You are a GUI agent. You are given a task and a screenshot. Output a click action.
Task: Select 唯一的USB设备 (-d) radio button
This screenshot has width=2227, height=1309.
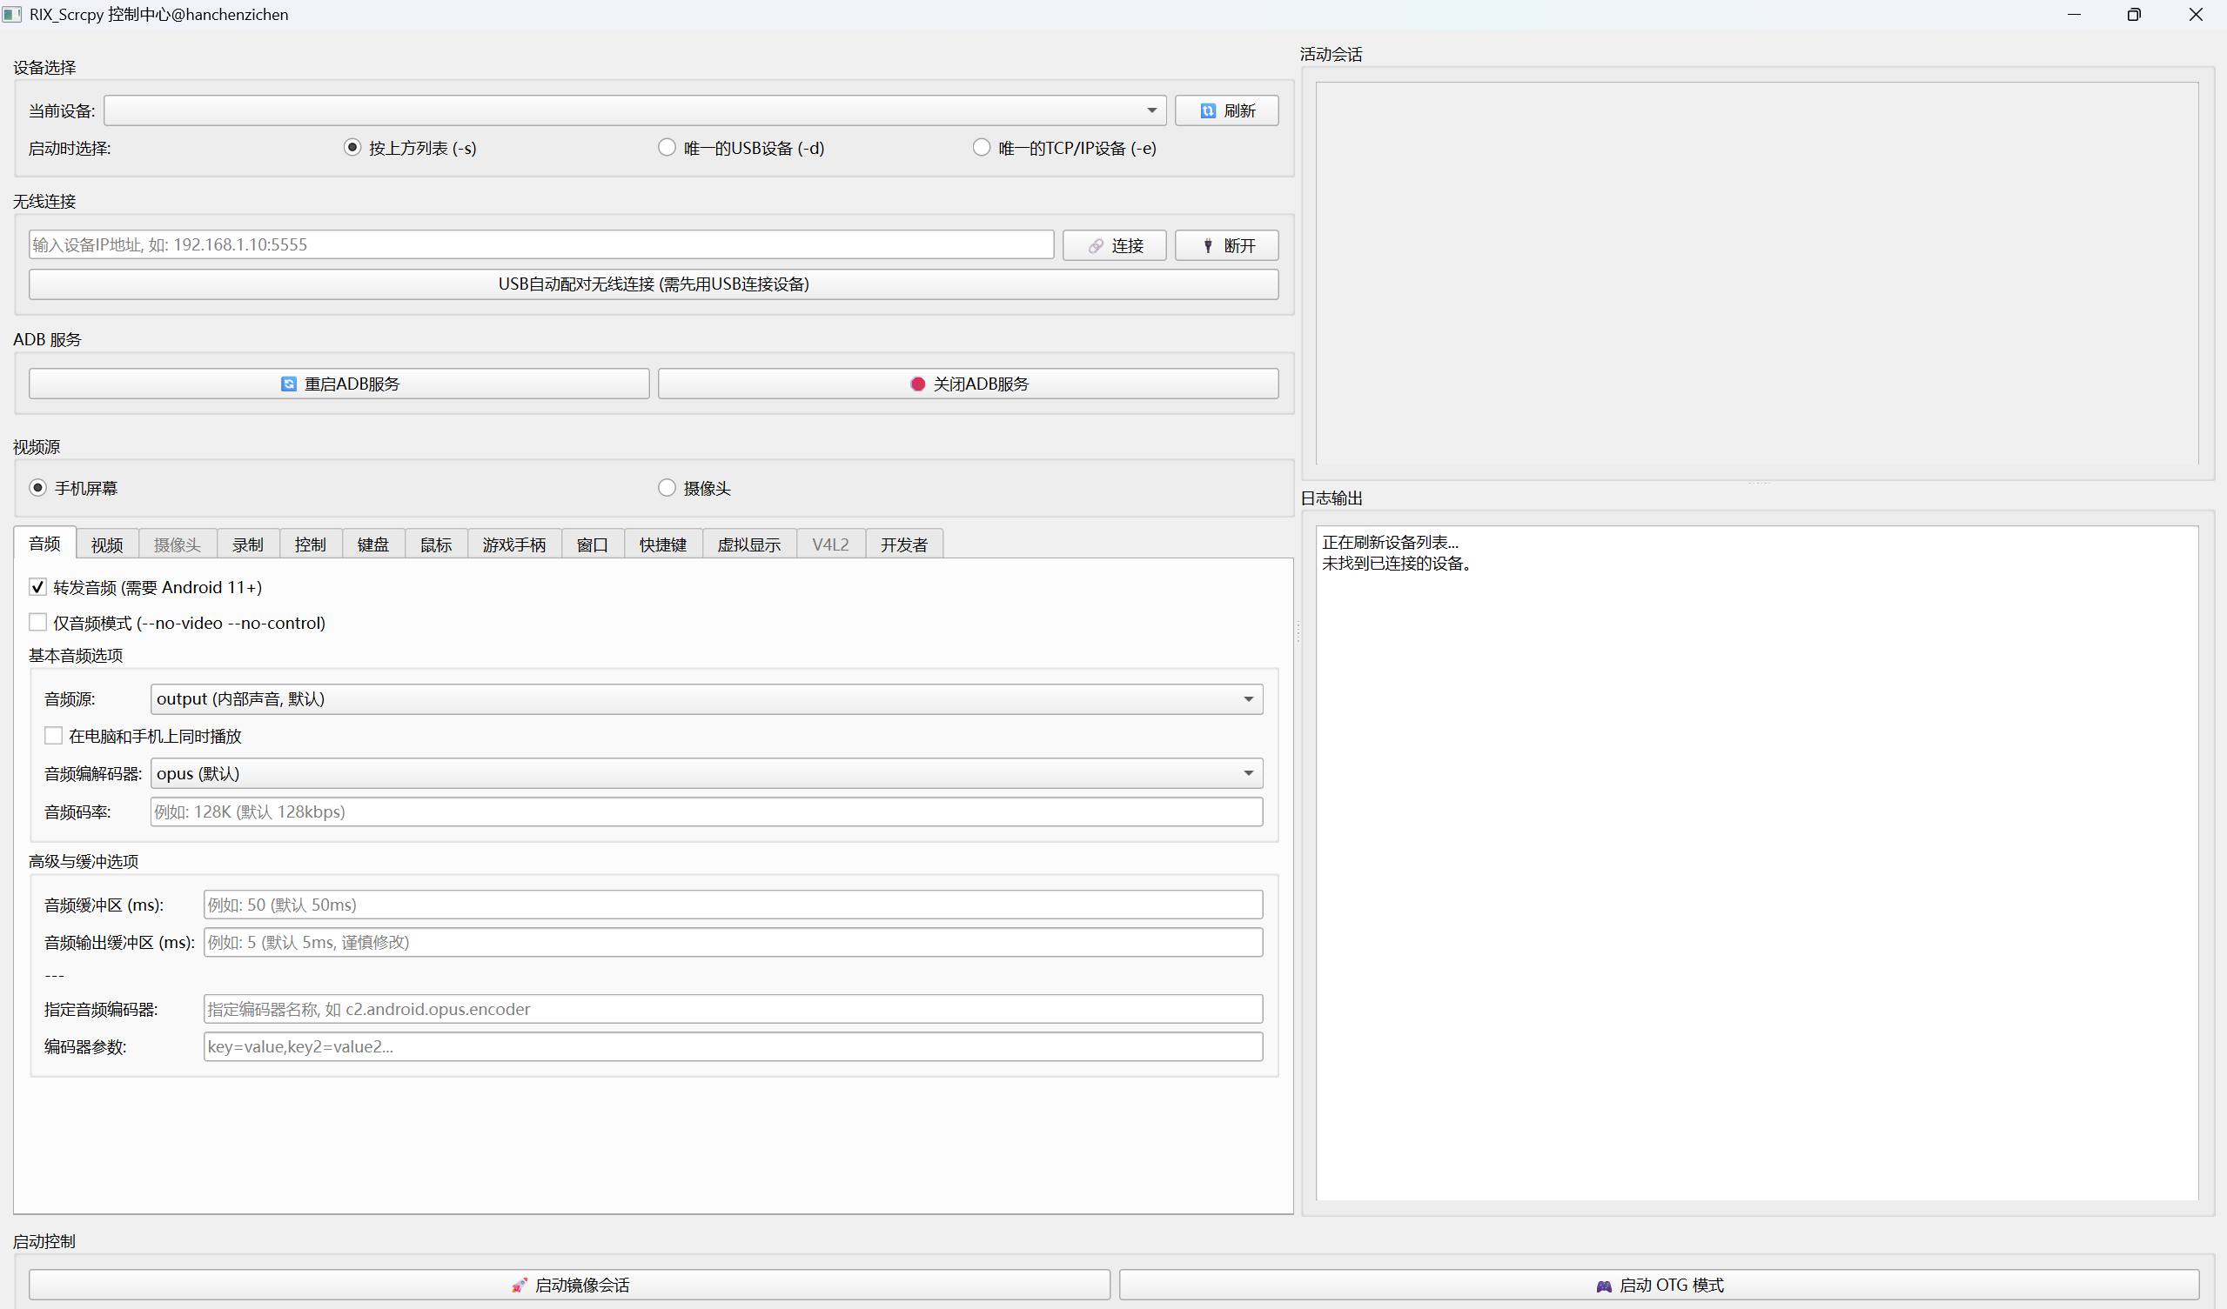tap(667, 148)
